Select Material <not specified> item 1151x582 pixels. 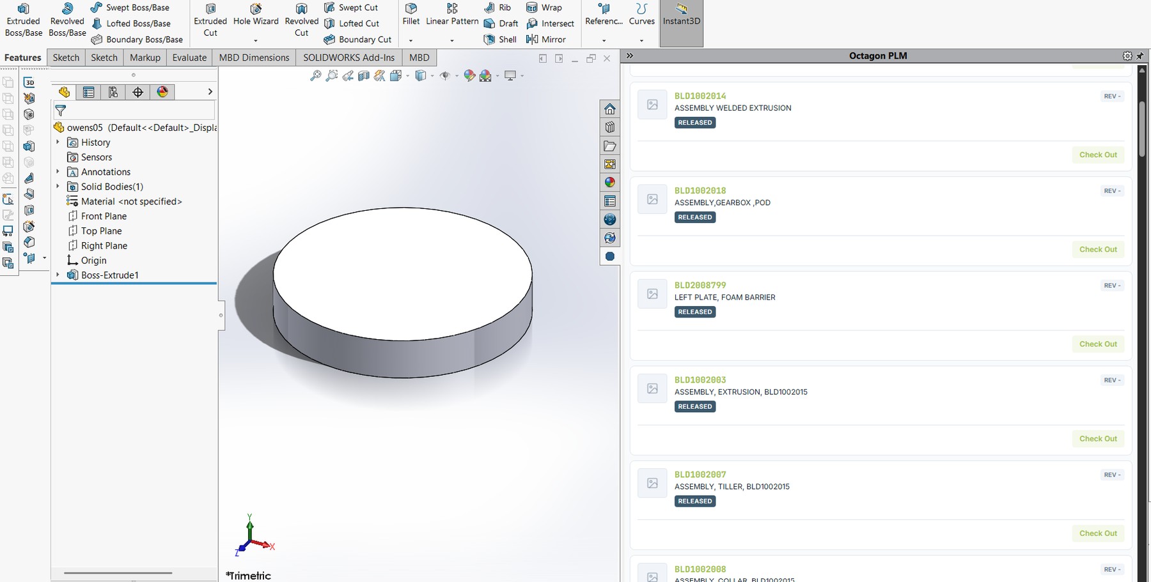(x=125, y=201)
